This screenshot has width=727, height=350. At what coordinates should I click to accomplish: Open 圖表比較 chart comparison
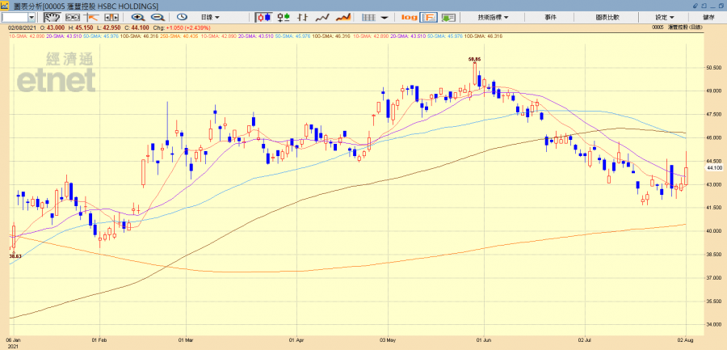coord(606,17)
